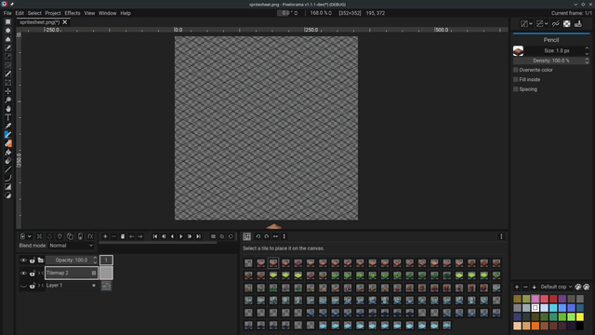Click frame 1 header button
The width and height of the screenshot is (595, 335).
[106, 260]
